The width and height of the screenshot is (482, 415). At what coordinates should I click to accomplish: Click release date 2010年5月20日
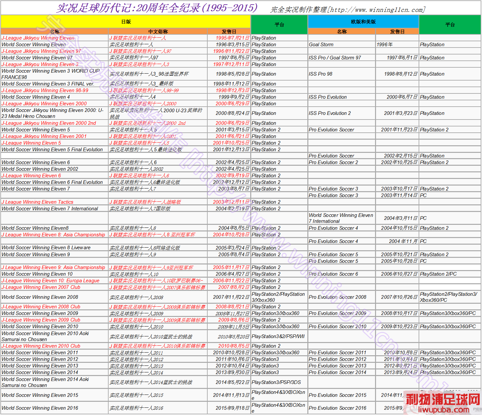click(229, 336)
